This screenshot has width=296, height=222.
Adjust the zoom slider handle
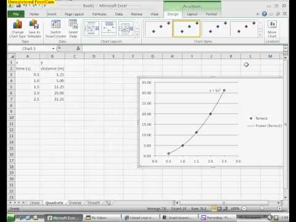262,208
